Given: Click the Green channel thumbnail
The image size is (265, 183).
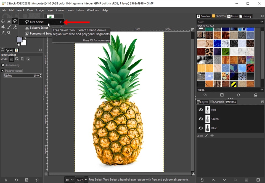Looking at the screenshot, I should [x=207, y=119].
